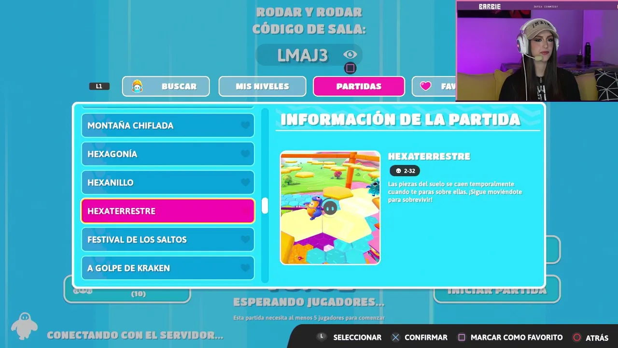Click the pink heart icon on Favoritos tab
Viewport: 618px width, 348px height.
(x=425, y=86)
